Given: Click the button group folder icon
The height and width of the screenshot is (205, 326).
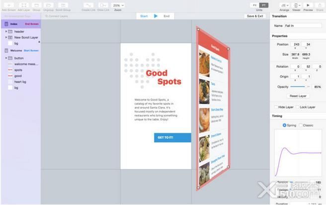Looking at the screenshot, I should 10,58.
